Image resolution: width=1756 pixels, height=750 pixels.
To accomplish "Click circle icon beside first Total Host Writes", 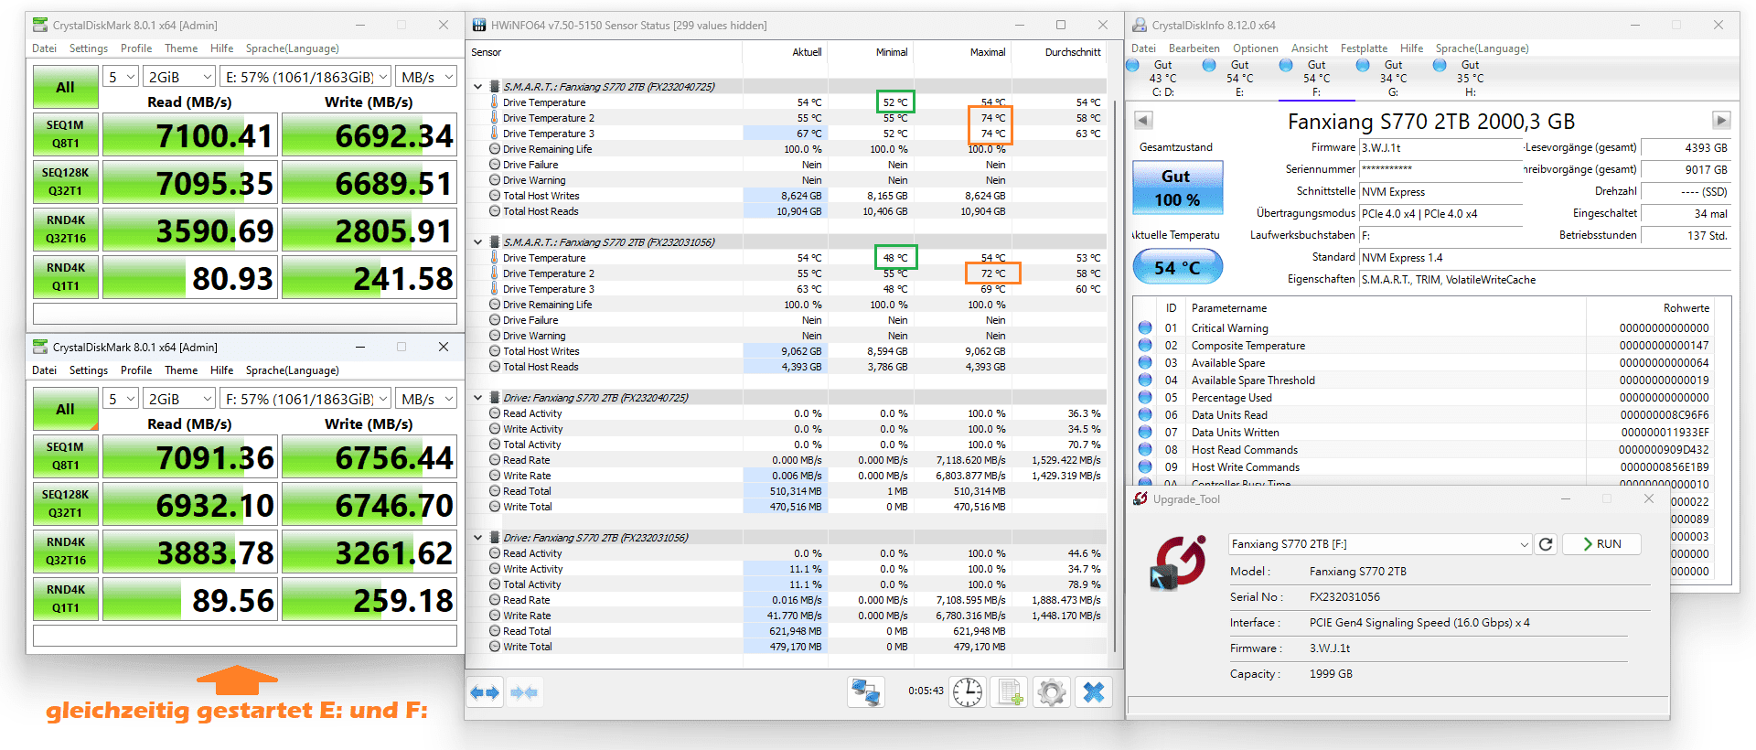I will pyautogui.click(x=495, y=196).
